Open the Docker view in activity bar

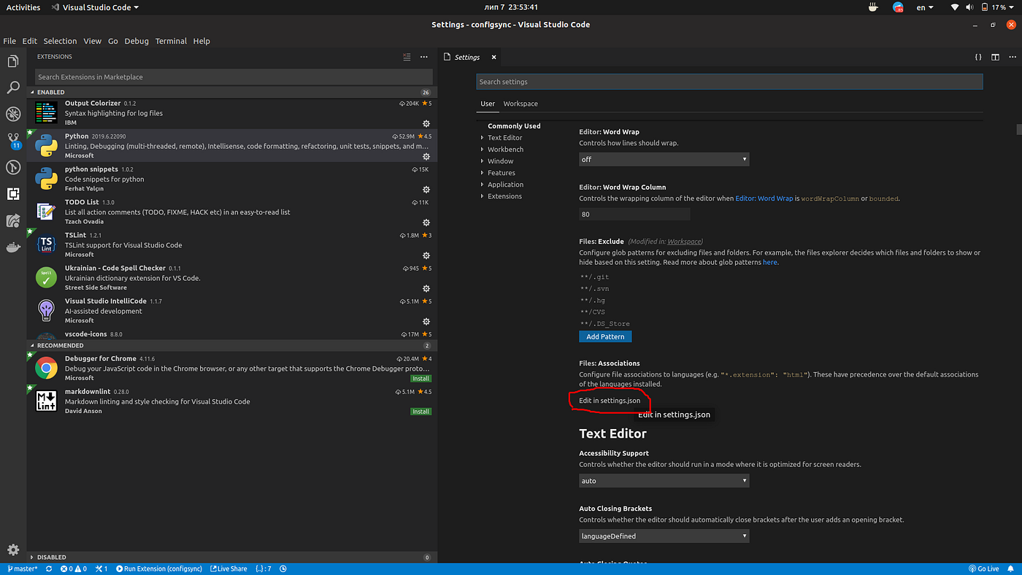(x=12, y=247)
